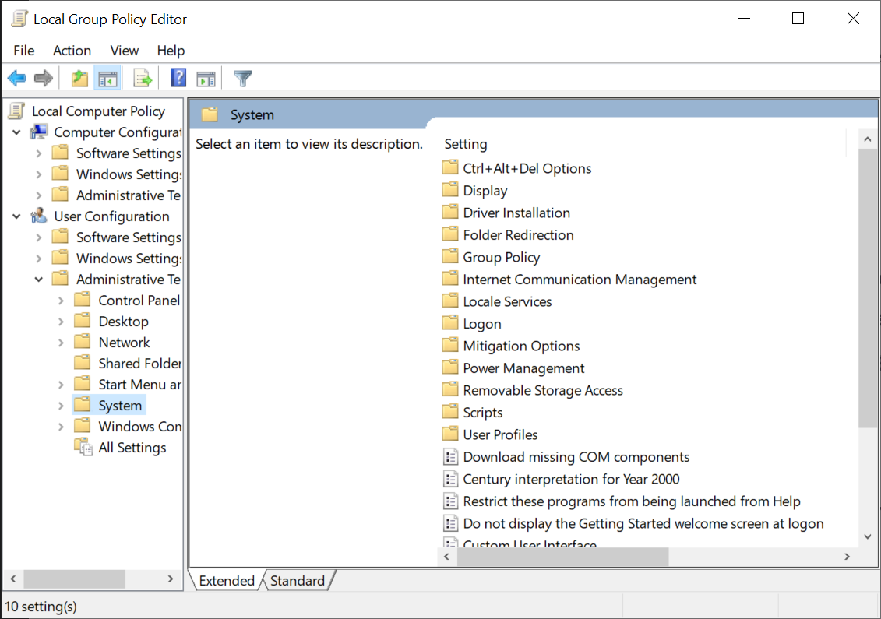Click the All Settings folder icon

coord(83,447)
